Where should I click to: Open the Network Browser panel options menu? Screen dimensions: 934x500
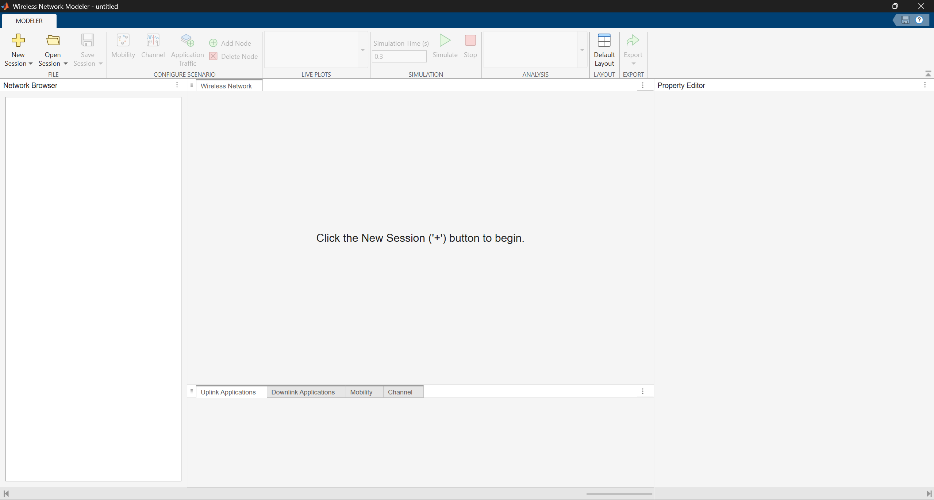177,85
